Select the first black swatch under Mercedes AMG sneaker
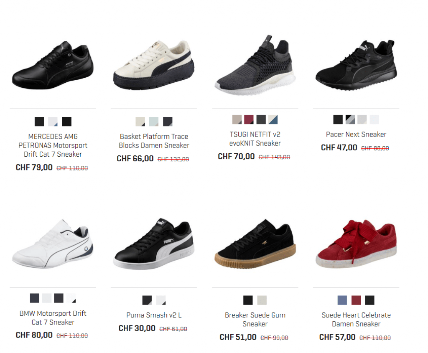The height and width of the screenshot is (353, 428). click(x=39, y=122)
